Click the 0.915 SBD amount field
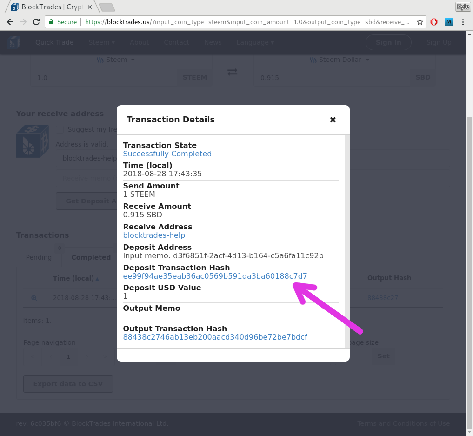Image resolution: width=473 pixels, height=436 pixels. point(333,78)
